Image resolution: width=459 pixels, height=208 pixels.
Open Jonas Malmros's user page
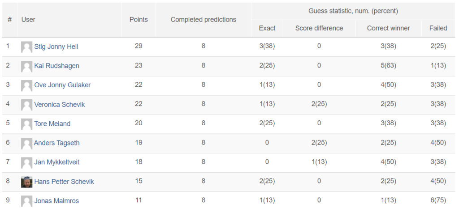(x=56, y=201)
